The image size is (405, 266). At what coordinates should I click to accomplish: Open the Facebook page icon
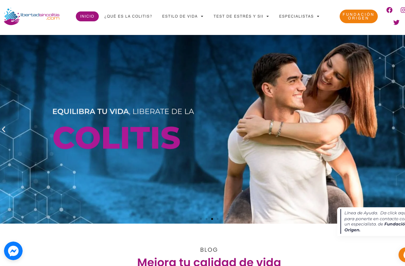coord(389,10)
